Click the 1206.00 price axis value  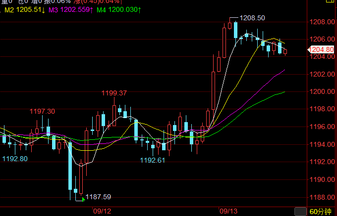pyautogui.click(x=322, y=39)
